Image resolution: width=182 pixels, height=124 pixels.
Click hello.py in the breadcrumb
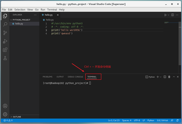50,20
